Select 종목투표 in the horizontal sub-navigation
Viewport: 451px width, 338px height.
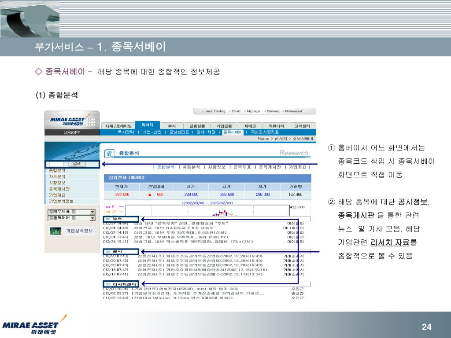242,167
